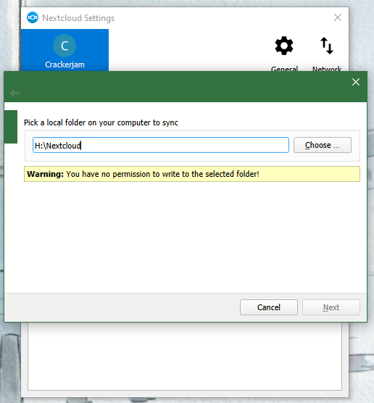
Task: Select the Network tab label
Action: pyautogui.click(x=327, y=68)
